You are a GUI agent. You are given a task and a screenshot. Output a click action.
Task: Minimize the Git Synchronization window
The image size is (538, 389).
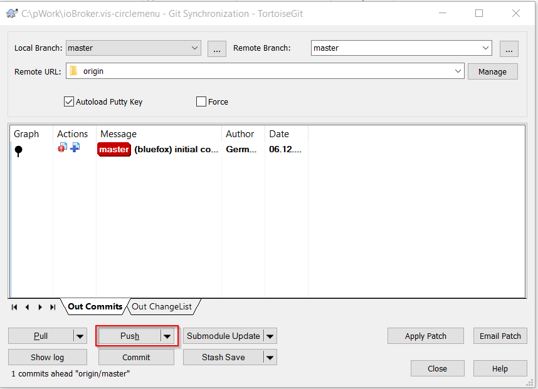(x=443, y=13)
